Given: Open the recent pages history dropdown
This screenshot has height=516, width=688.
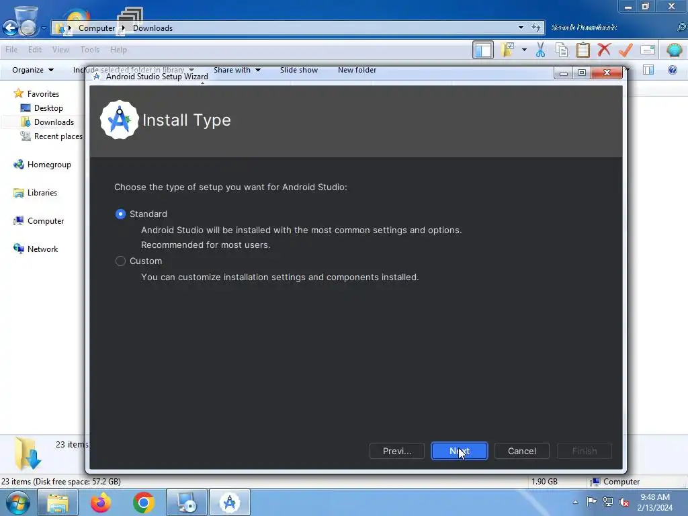Looking at the screenshot, I should (x=44, y=28).
